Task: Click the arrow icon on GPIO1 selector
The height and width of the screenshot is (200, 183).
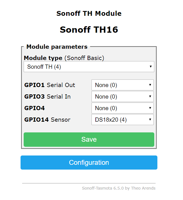Action: (x=150, y=85)
